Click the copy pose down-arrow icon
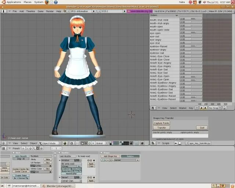The height and width of the screenshot is (188, 235). [202, 108]
